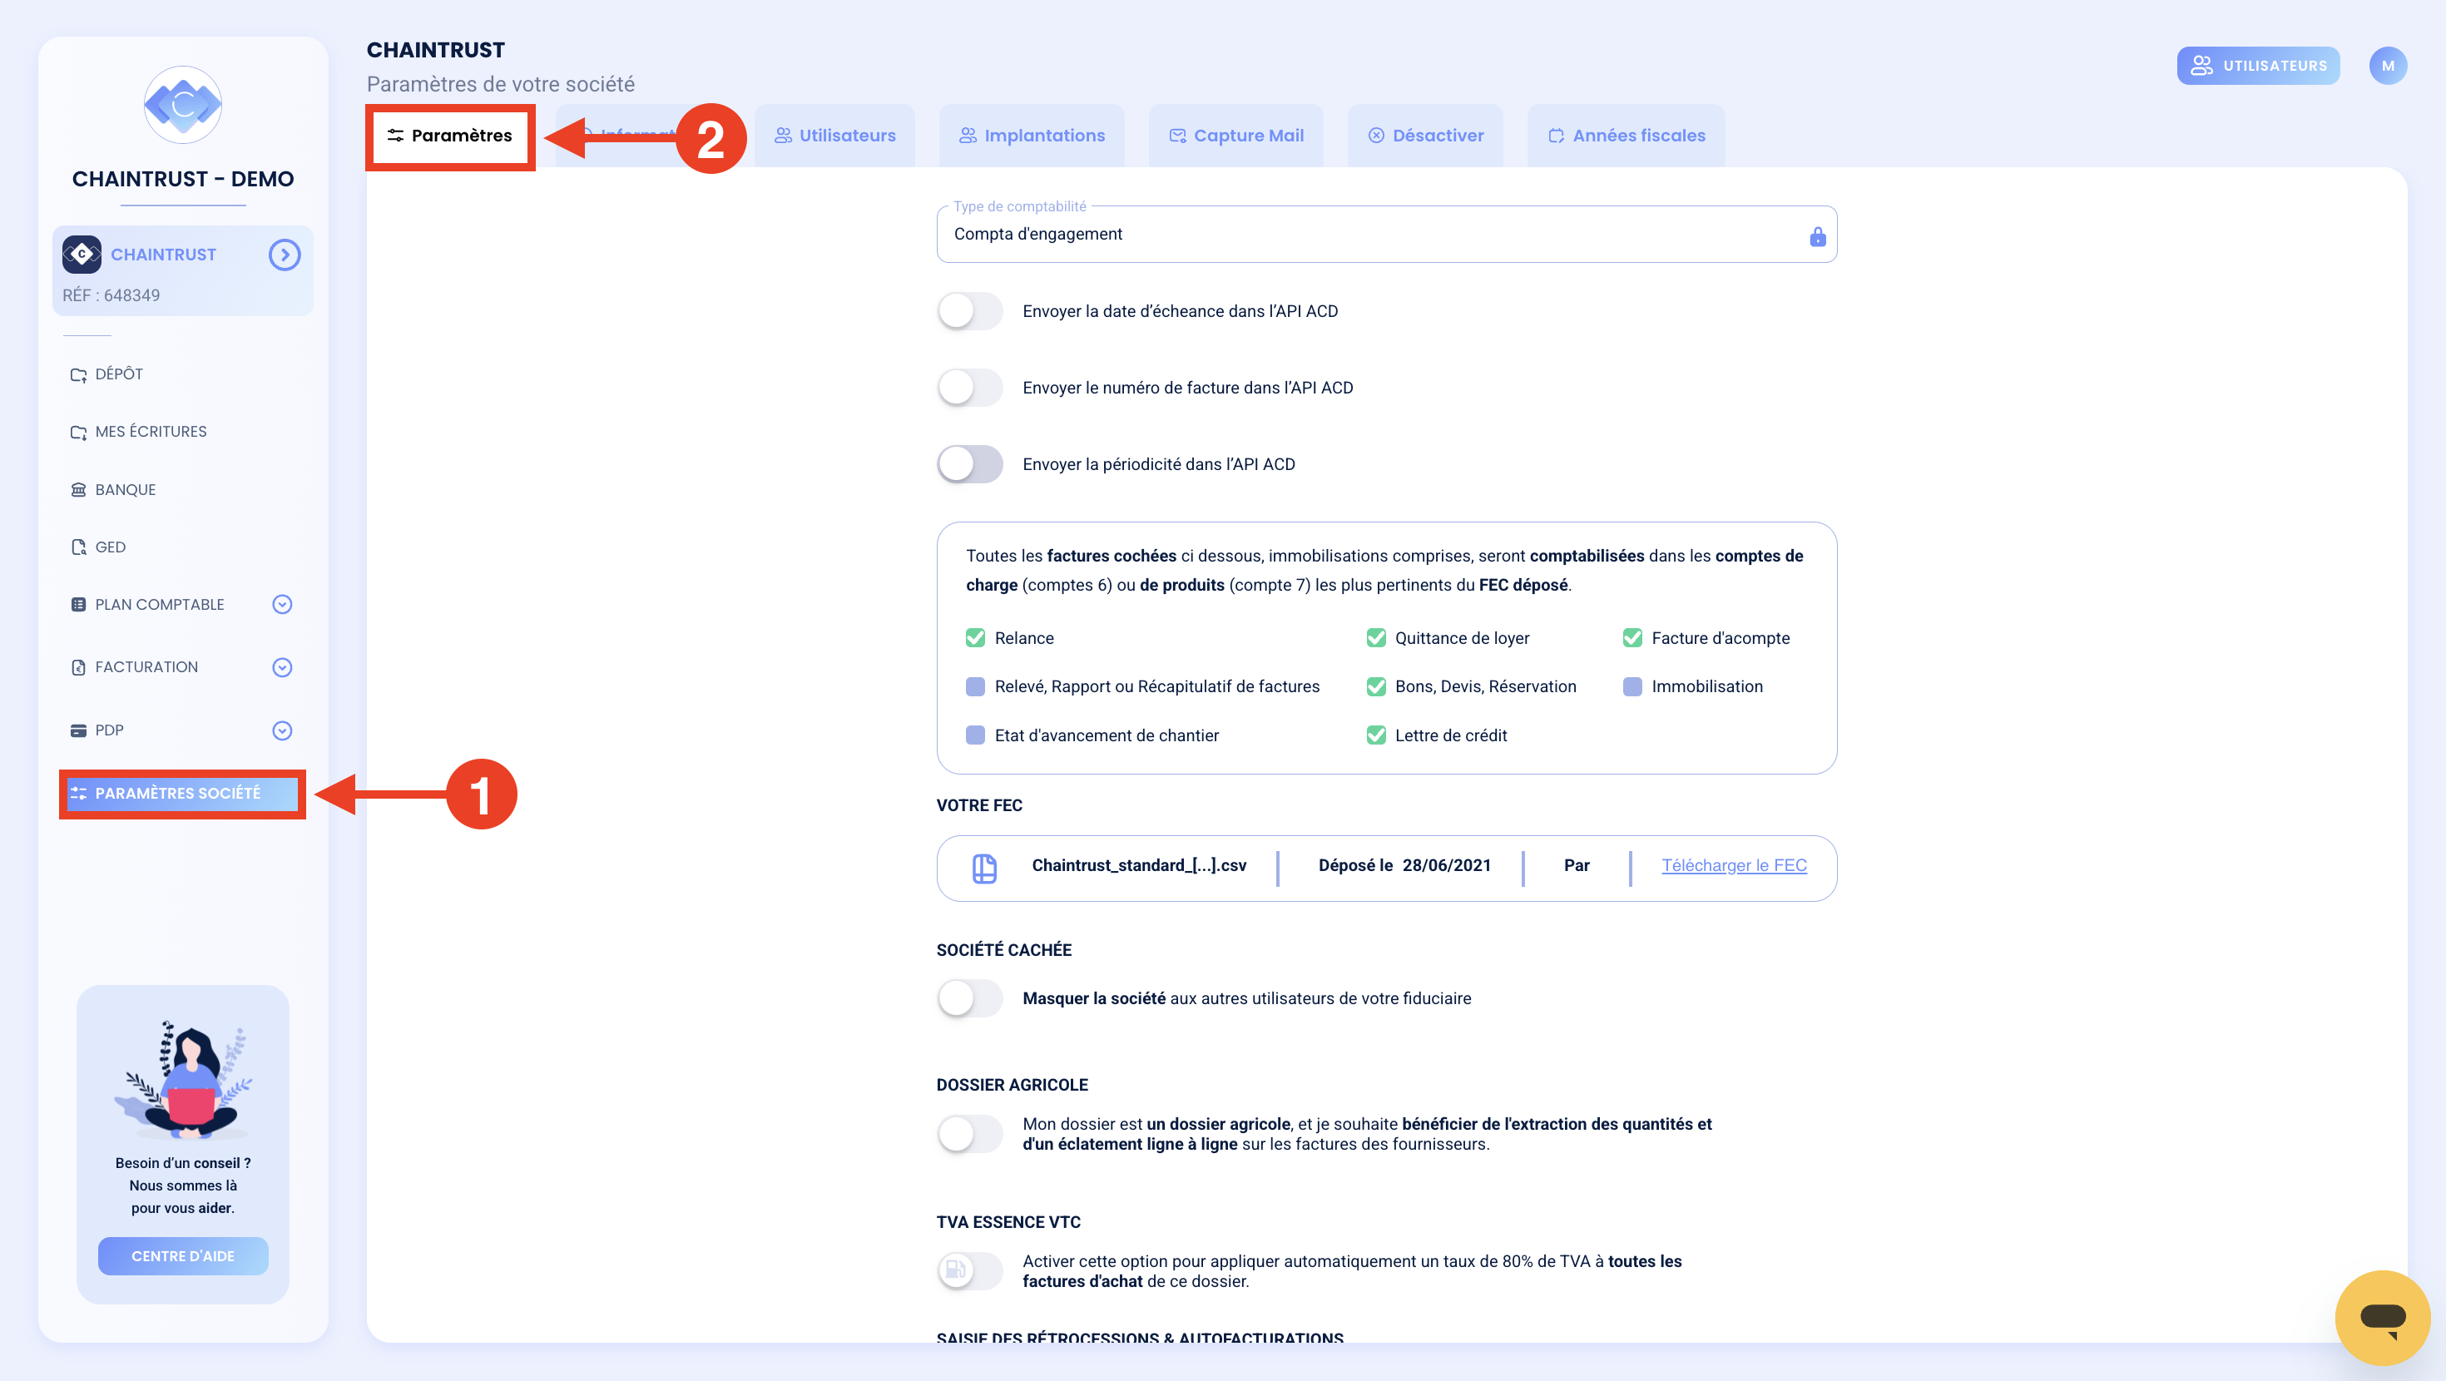
Task: Toggle Envoyer la date d'écheance dans l'API ACD
Action: tap(969, 311)
